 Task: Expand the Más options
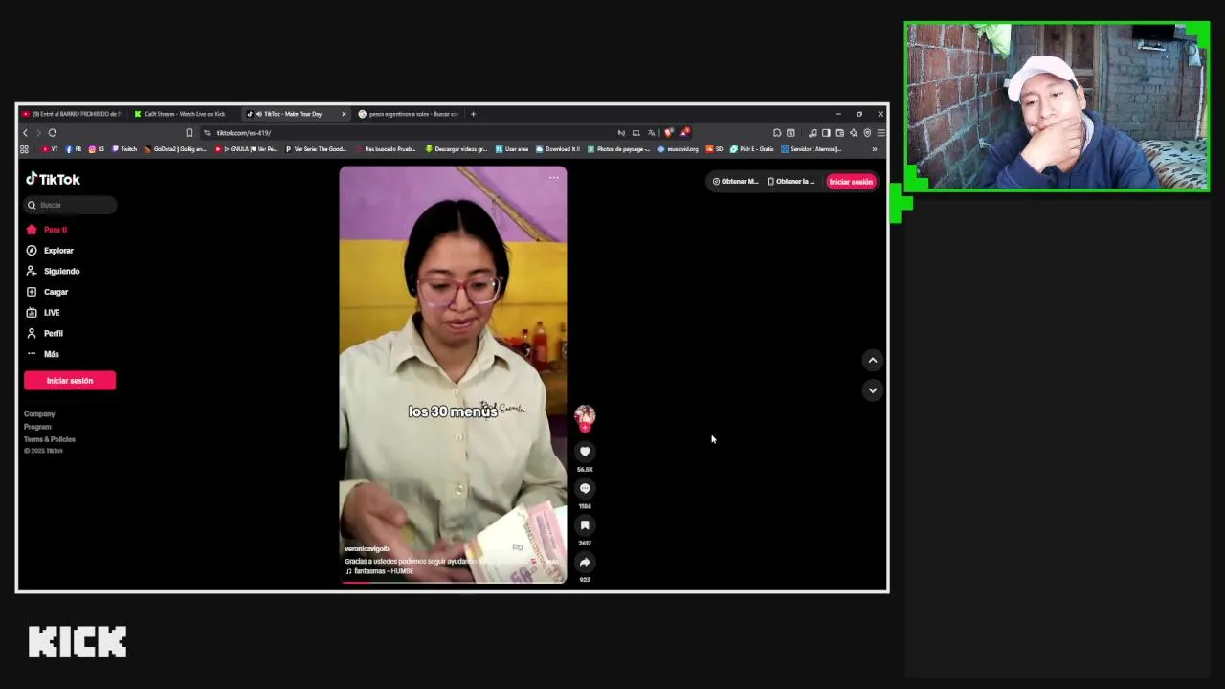pos(42,354)
